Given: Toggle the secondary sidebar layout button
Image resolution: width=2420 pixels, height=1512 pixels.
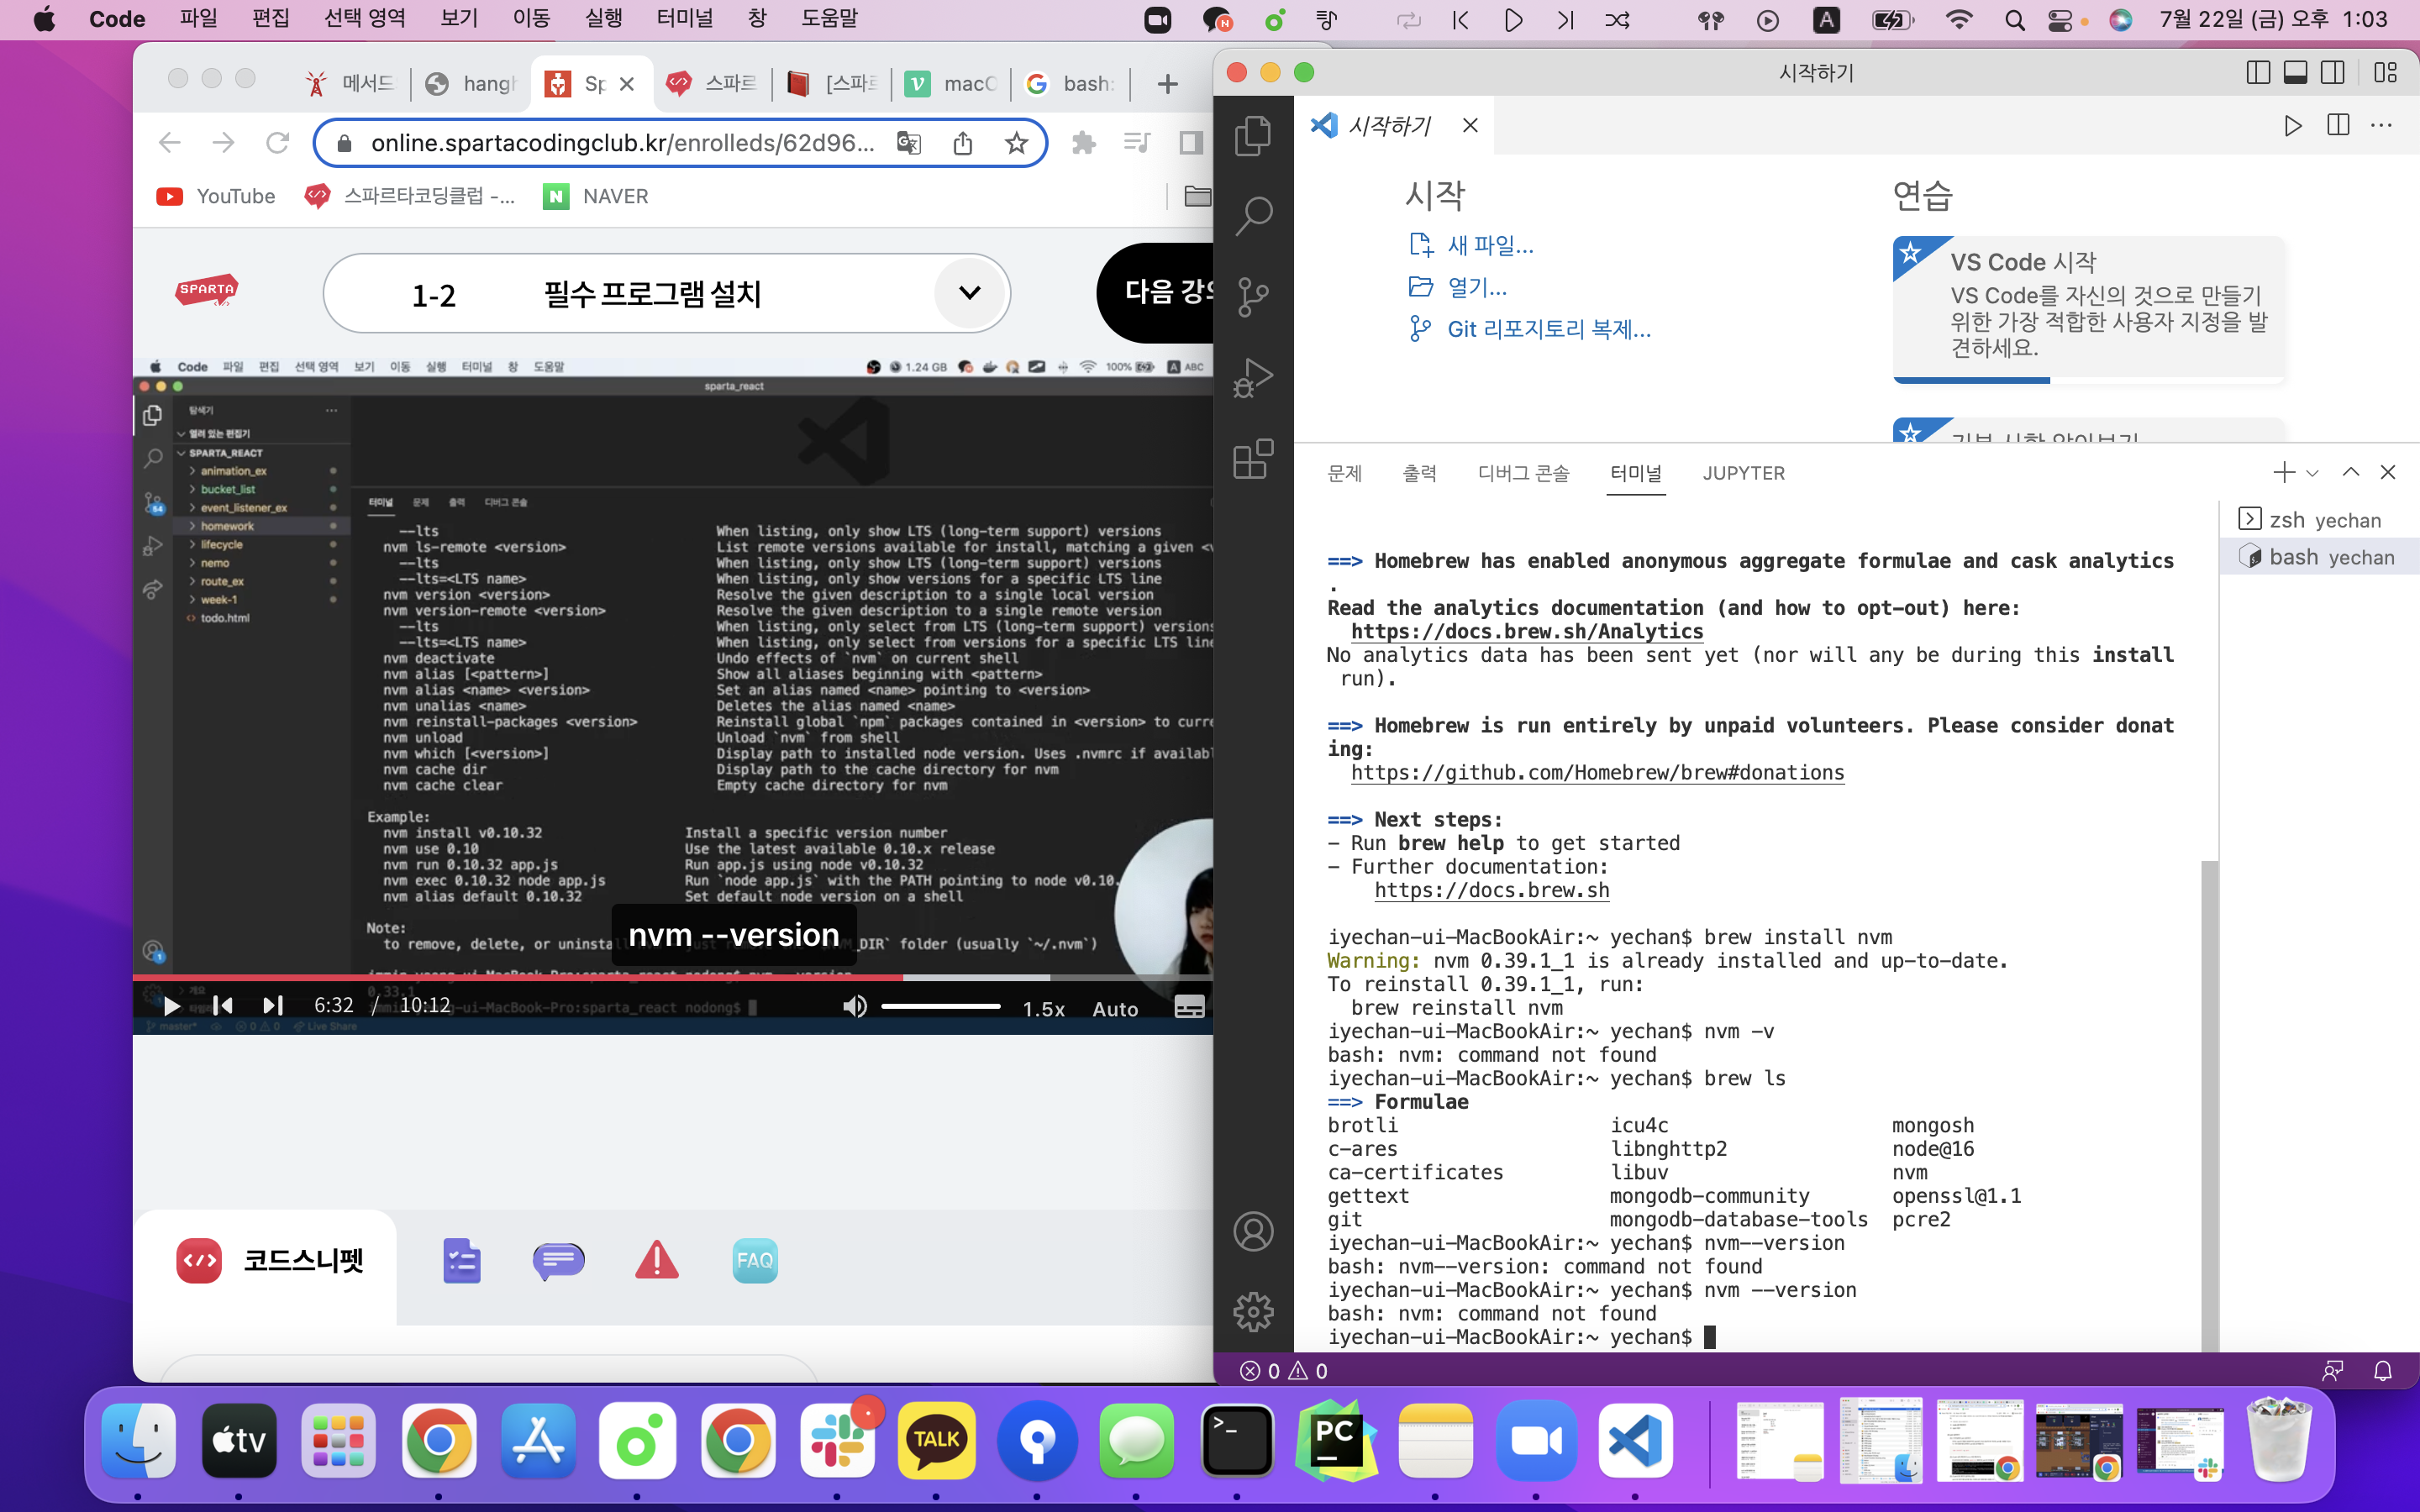Looking at the screenshot, I should click(2333, 72).
